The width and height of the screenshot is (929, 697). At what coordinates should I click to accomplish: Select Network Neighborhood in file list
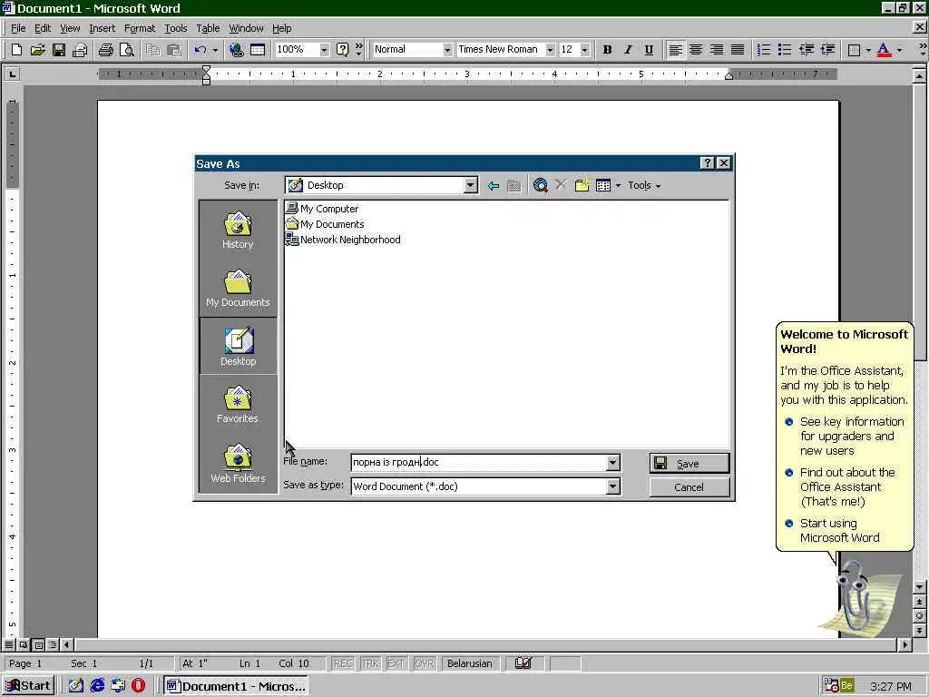(343, 240)
